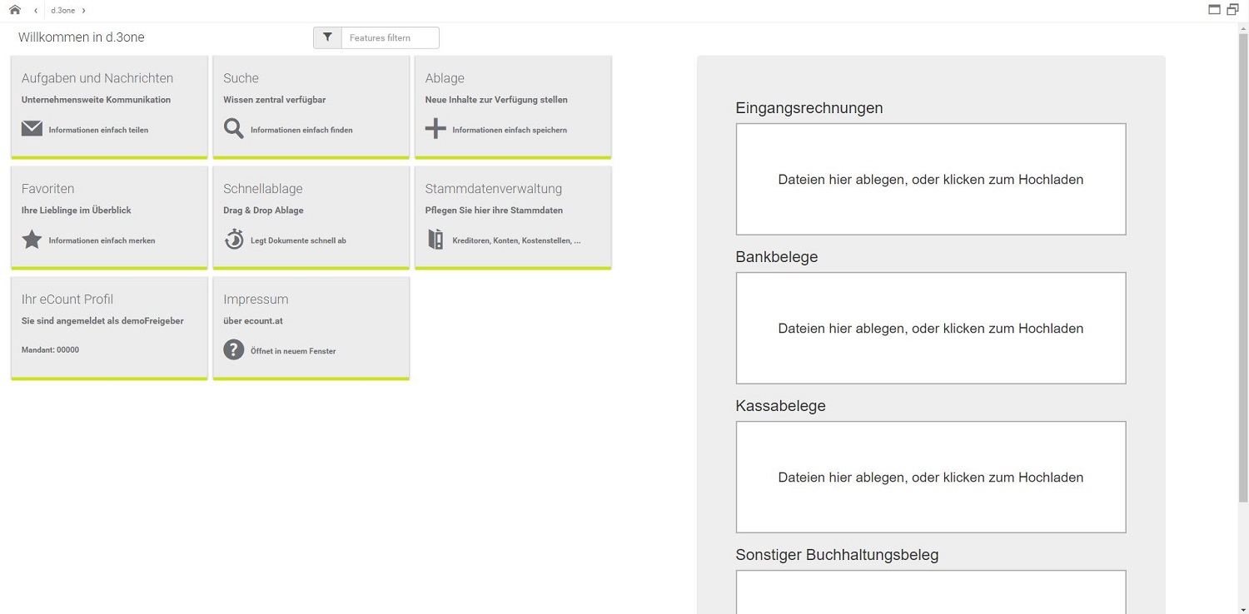
Task: Click the single-window layout icon top right
Action: tap(1215, 10)
